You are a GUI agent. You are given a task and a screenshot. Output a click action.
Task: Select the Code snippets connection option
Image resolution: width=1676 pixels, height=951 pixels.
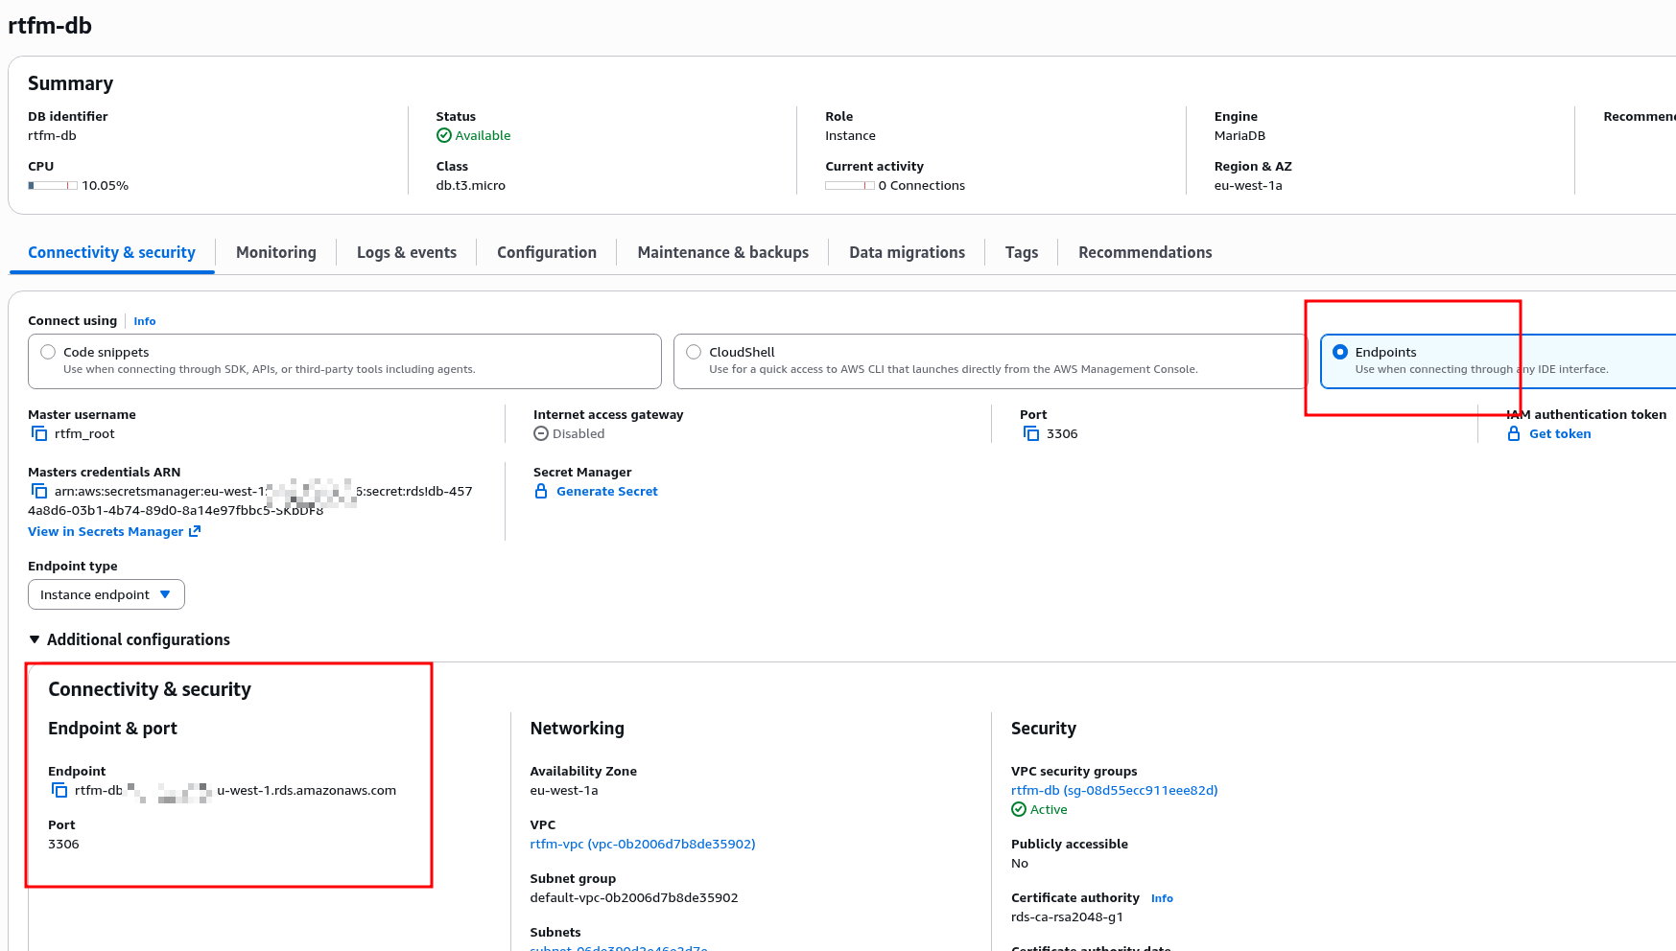click(48, 353)
